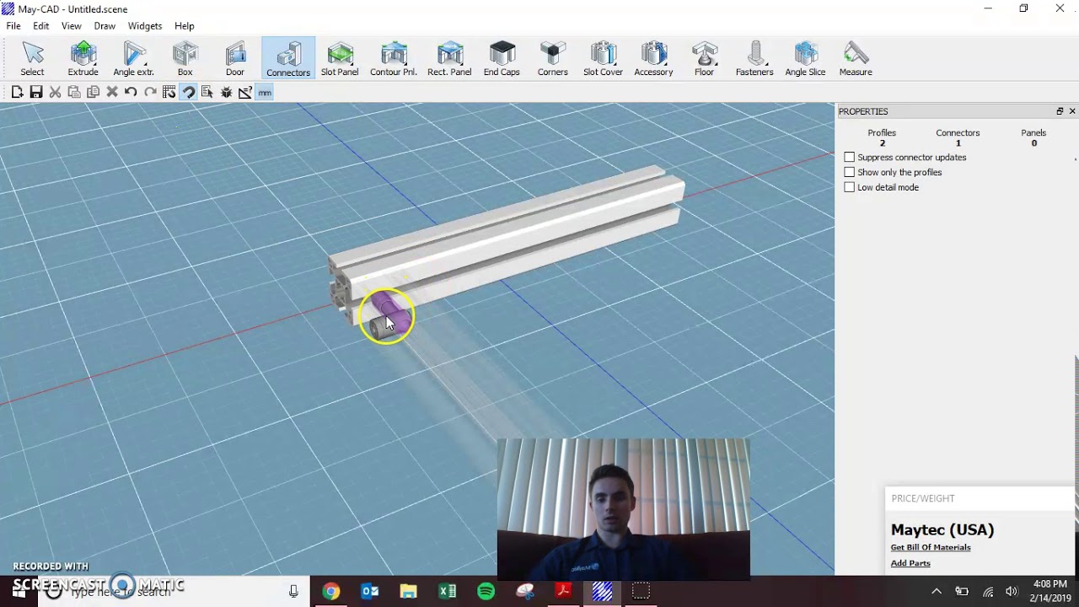Pick the Box tool
1079x607 pixels.
[x=185, y=58]
